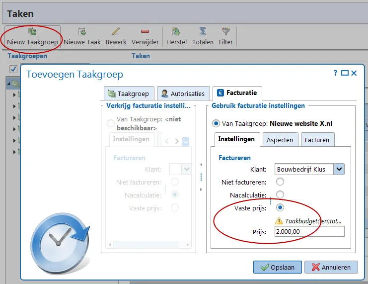The height and width of the screenshot is (284, 368).
Task: Open the Filter funnel icon
Action: 226,31
